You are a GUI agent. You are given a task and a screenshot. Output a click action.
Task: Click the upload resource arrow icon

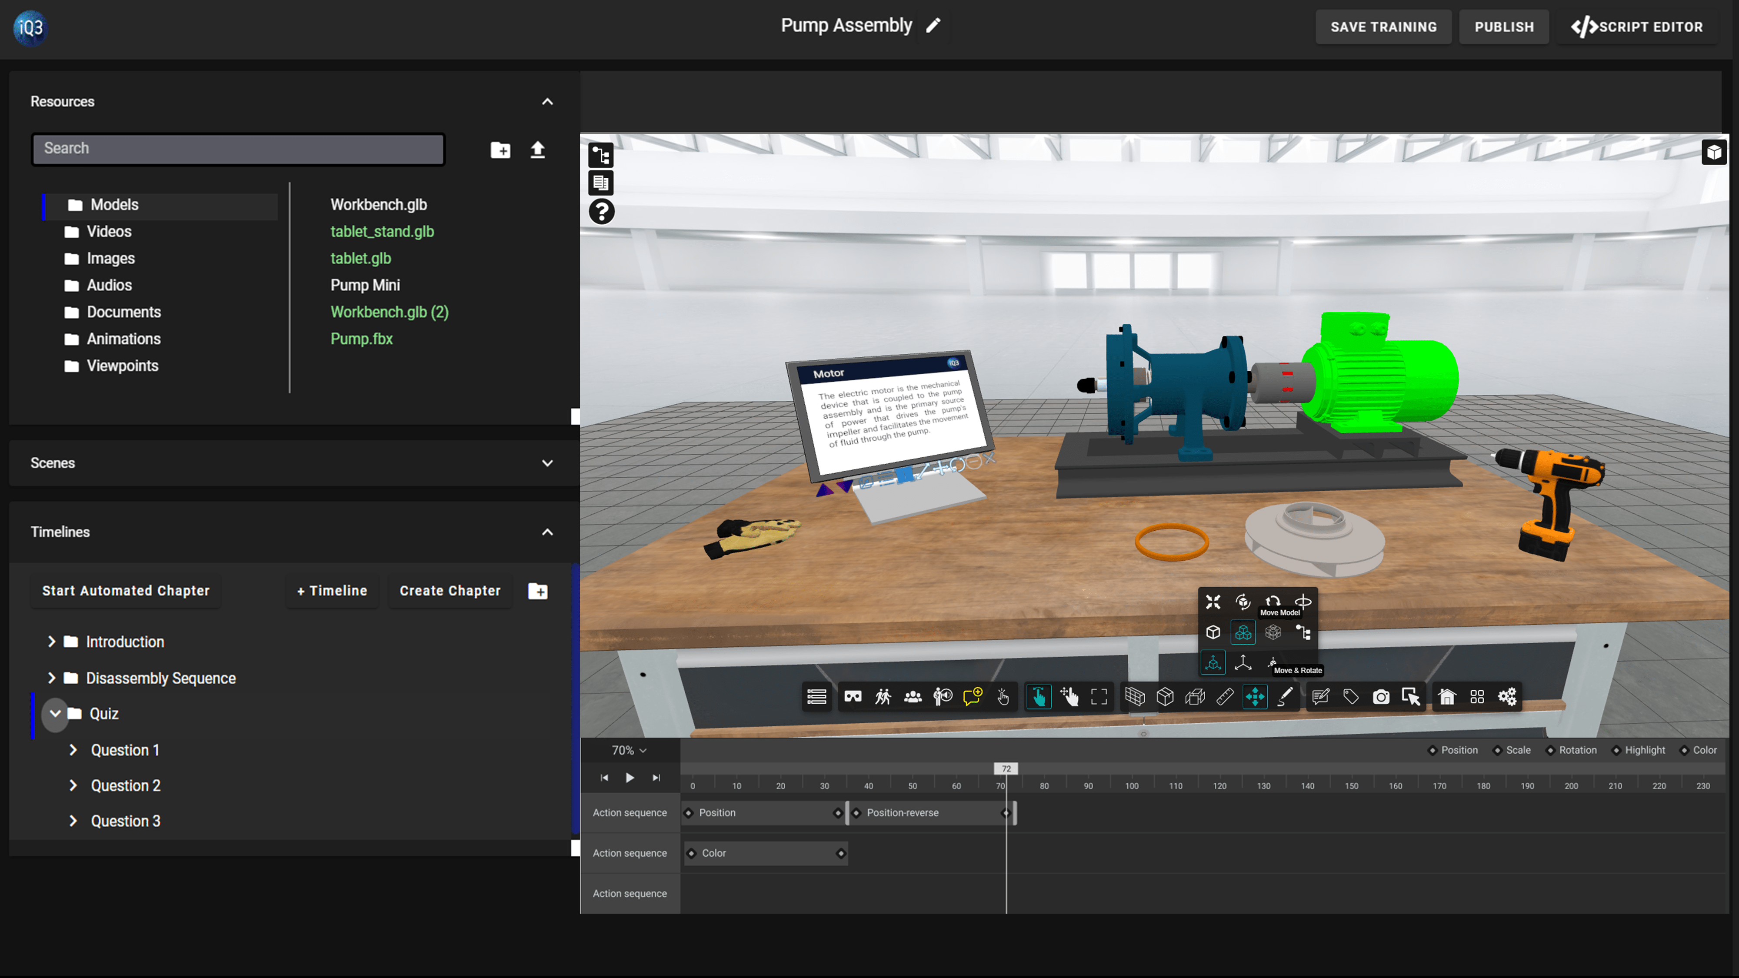click(x=537, y=149)
